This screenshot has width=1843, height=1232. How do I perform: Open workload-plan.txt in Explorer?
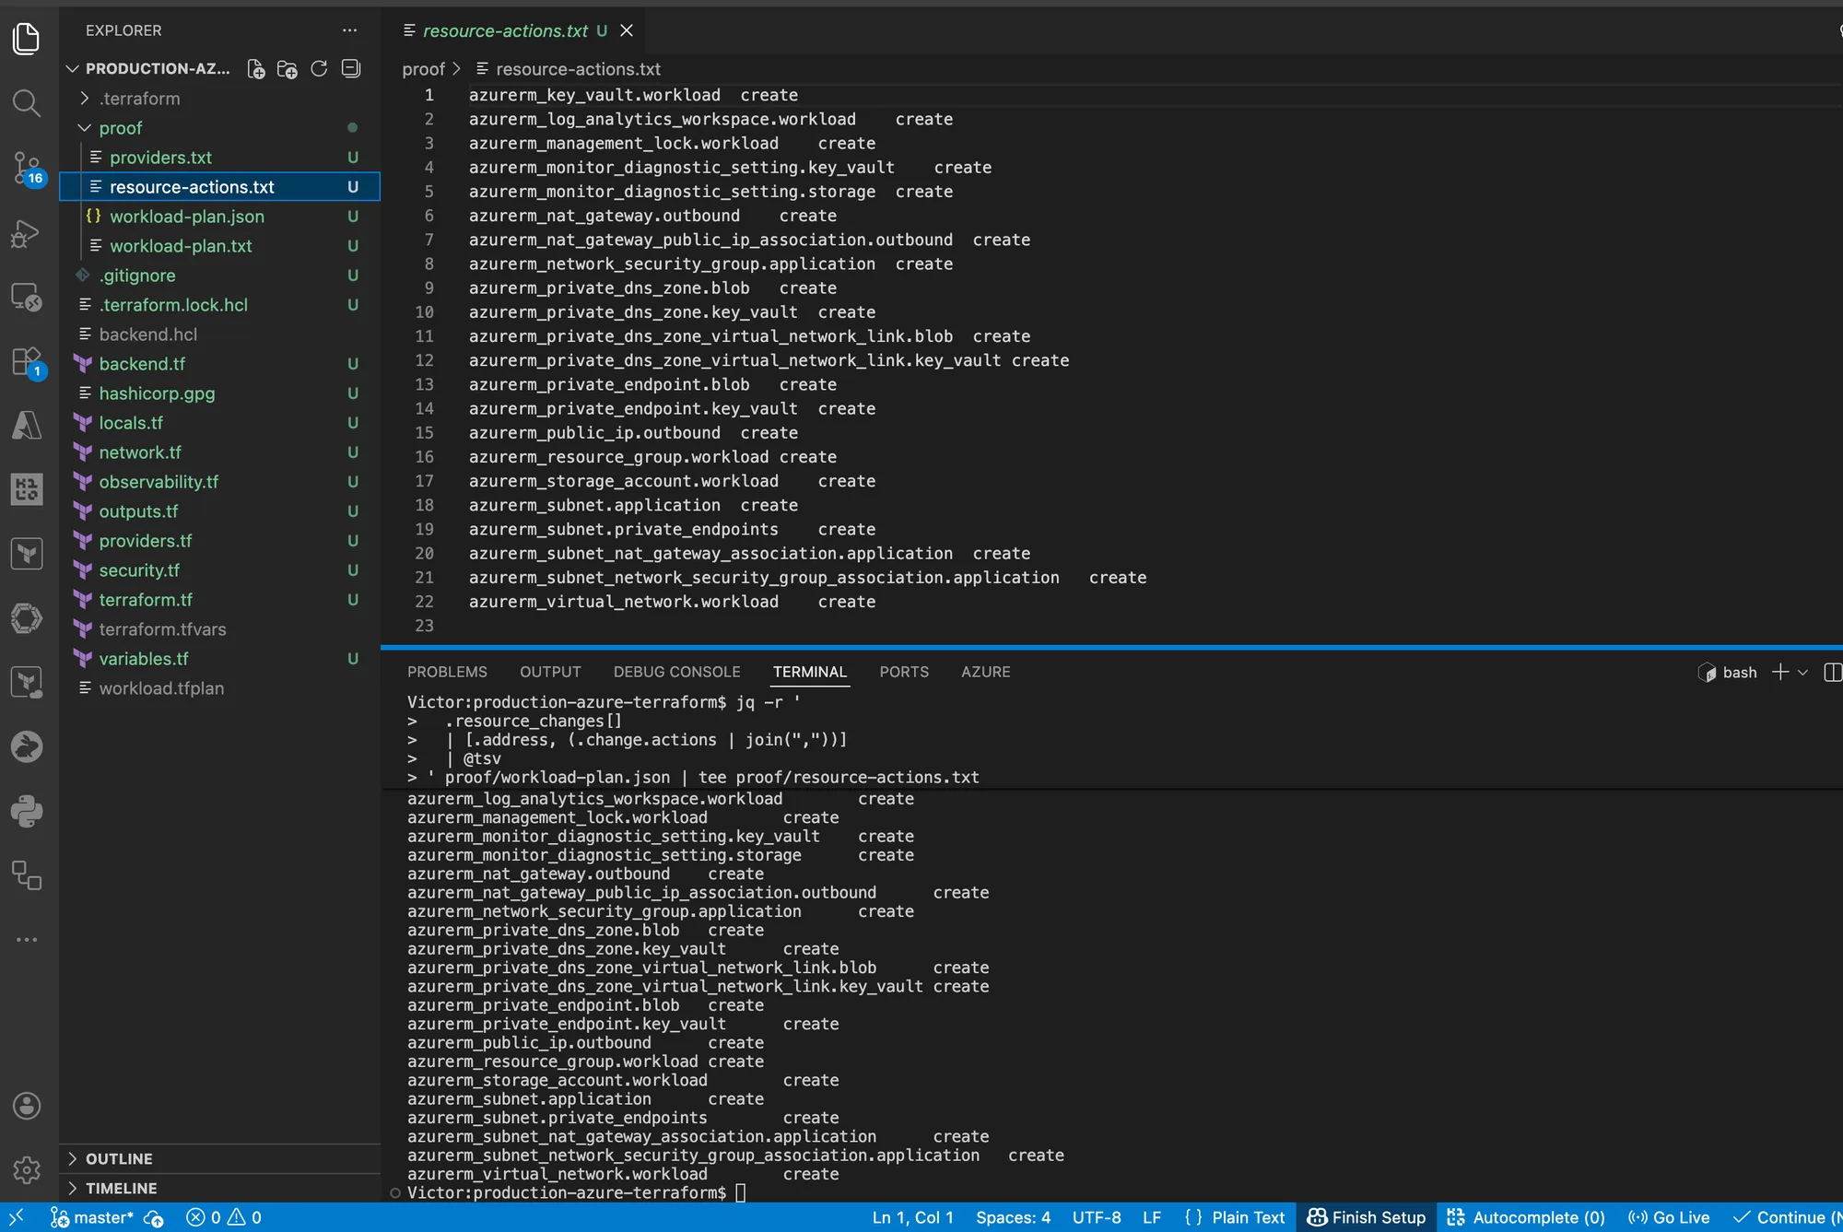point(220,246)
